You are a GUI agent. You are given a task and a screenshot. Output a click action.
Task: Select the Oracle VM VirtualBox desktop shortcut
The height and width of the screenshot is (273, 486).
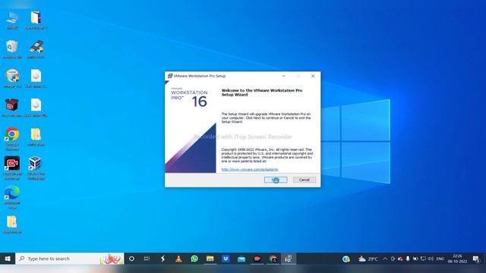pos(36,168)
